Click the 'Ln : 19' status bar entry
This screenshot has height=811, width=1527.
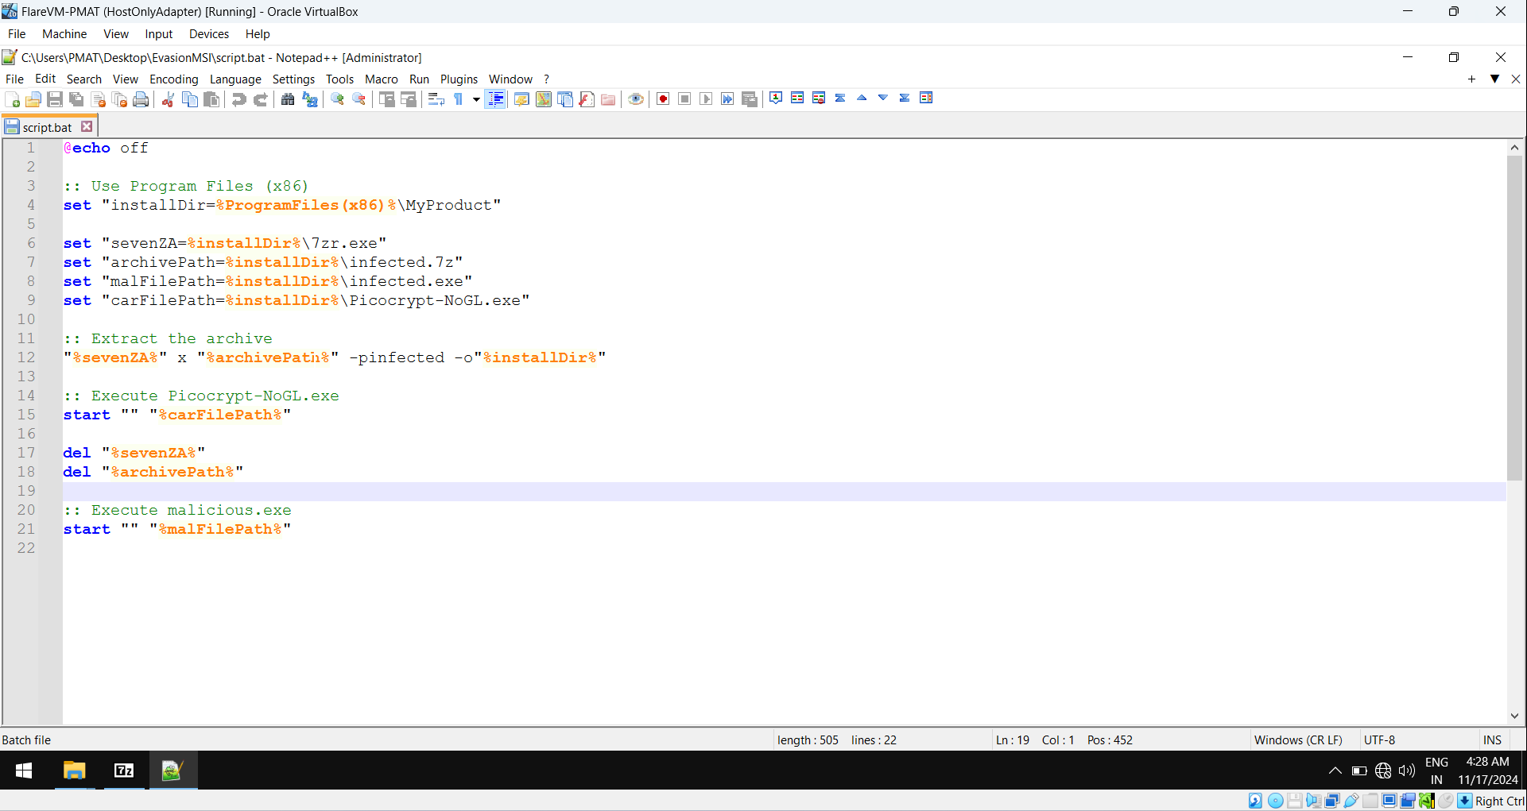point(1012,740)
